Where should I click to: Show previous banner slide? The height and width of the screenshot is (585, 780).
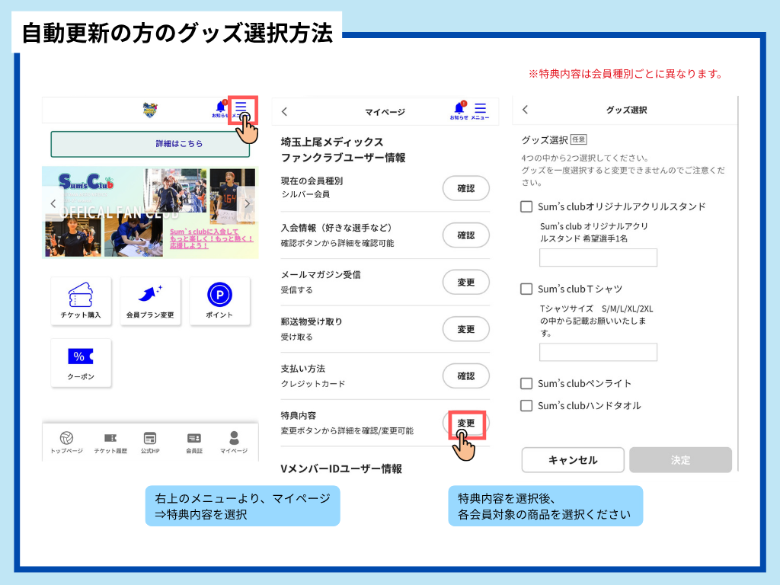pos(53,203)
